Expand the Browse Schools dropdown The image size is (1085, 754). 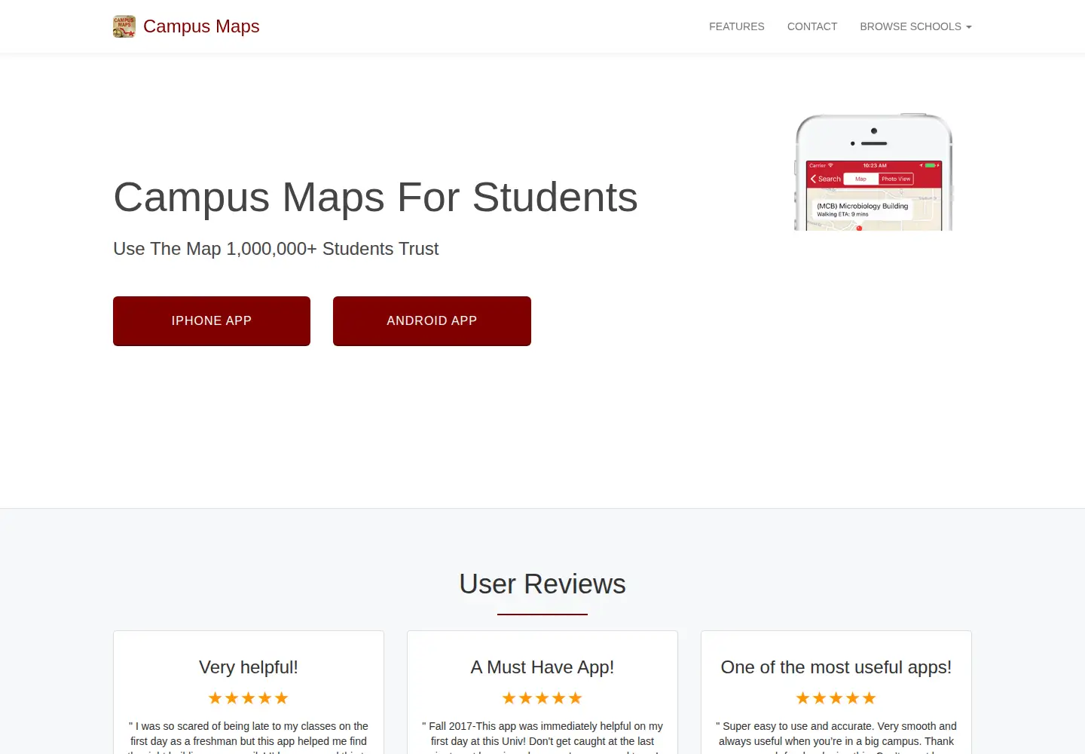pyautogui.click(x=915, y=26)
